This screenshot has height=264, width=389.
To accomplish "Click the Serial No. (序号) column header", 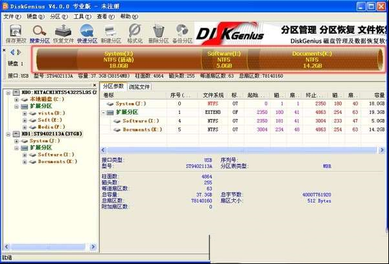I will pos(182,95).
